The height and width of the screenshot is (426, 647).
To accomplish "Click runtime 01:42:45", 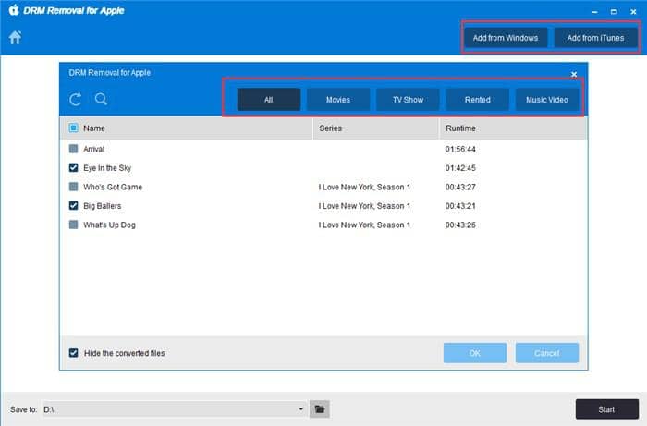I will 460,168.
